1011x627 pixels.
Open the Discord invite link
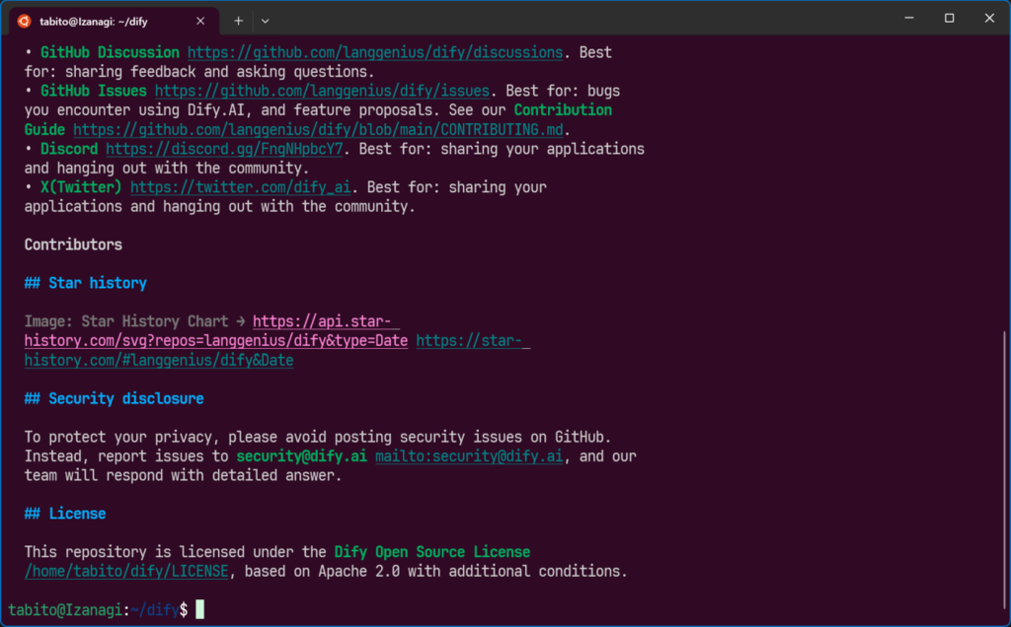click(x=224, y=149)
